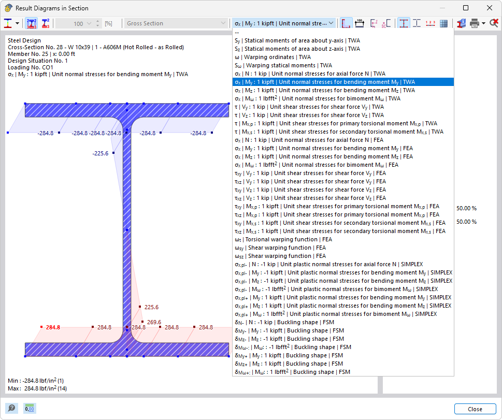The height and width of the screenshot is (420, 502).
Task: Select σx N axial force FEA entry
Action: click(x=343, y=140)
